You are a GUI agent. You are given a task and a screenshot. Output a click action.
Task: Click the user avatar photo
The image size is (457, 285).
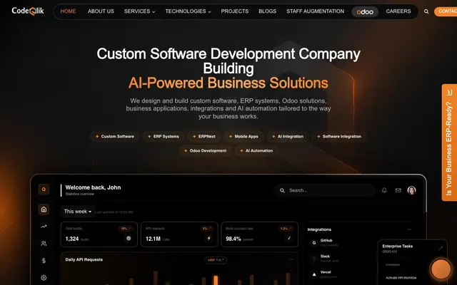(x=411, y=190)
